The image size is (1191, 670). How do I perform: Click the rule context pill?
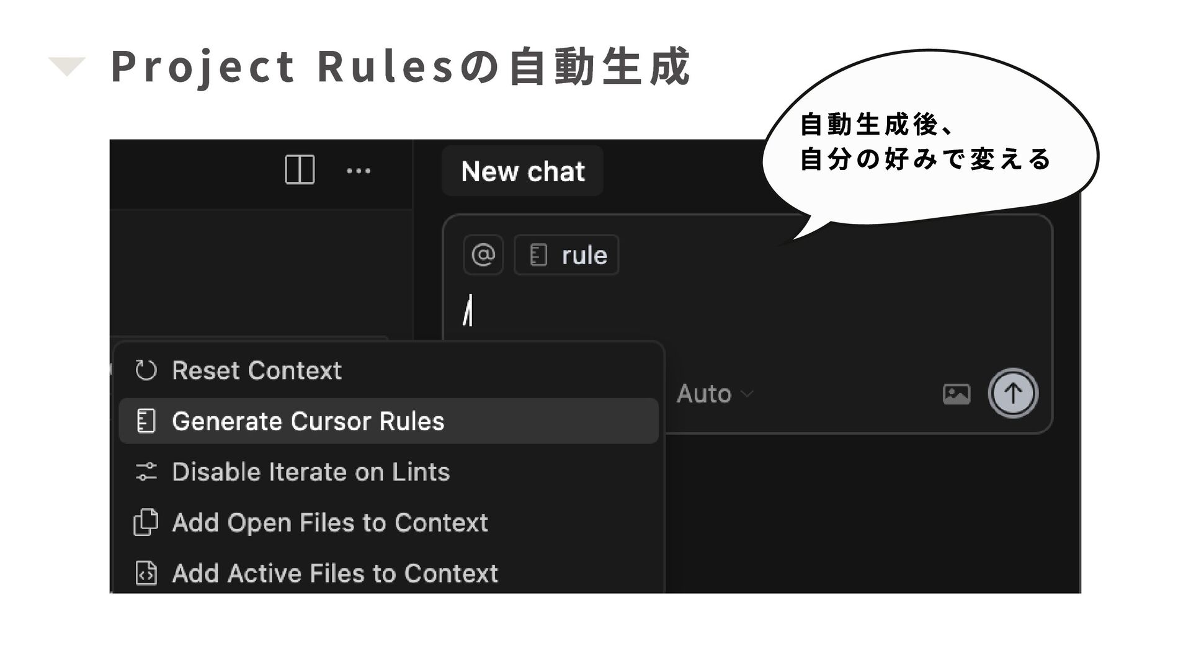[566, 255]
